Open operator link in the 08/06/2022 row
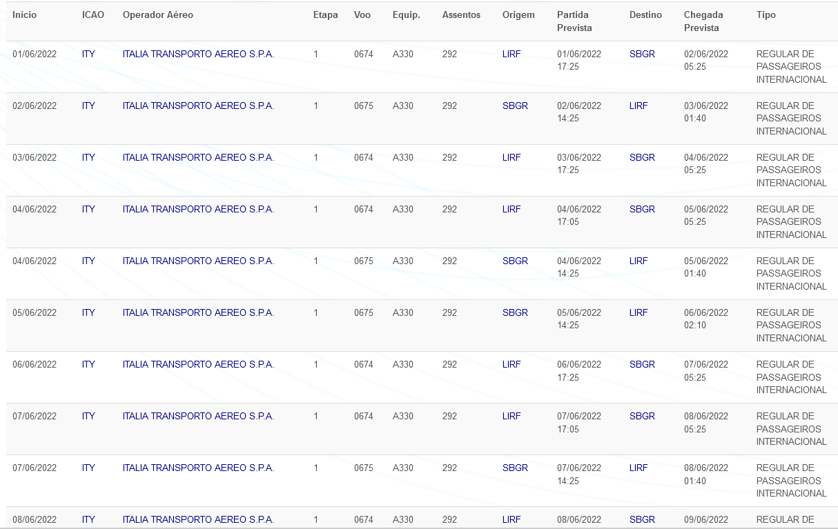 click(x=198, y=519)
